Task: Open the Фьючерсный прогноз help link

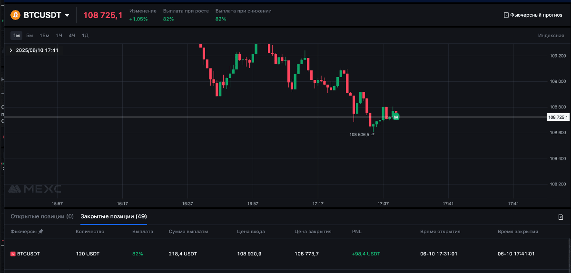Action: (x=536, y=15)
